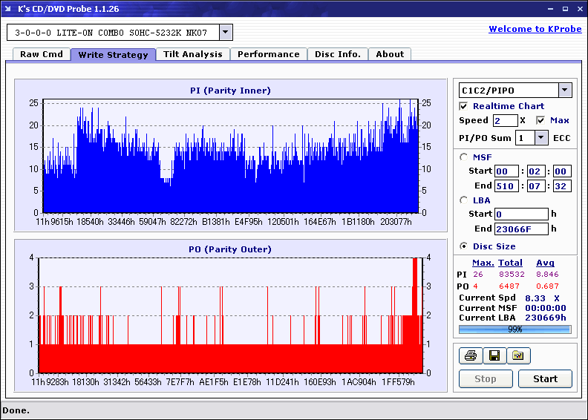Go to the Performance tab

[x=268, y=54]
